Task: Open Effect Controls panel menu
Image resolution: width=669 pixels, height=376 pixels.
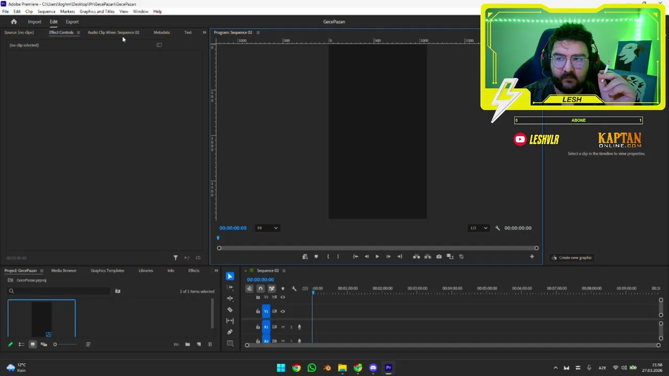Action: (x=78, y=32)
